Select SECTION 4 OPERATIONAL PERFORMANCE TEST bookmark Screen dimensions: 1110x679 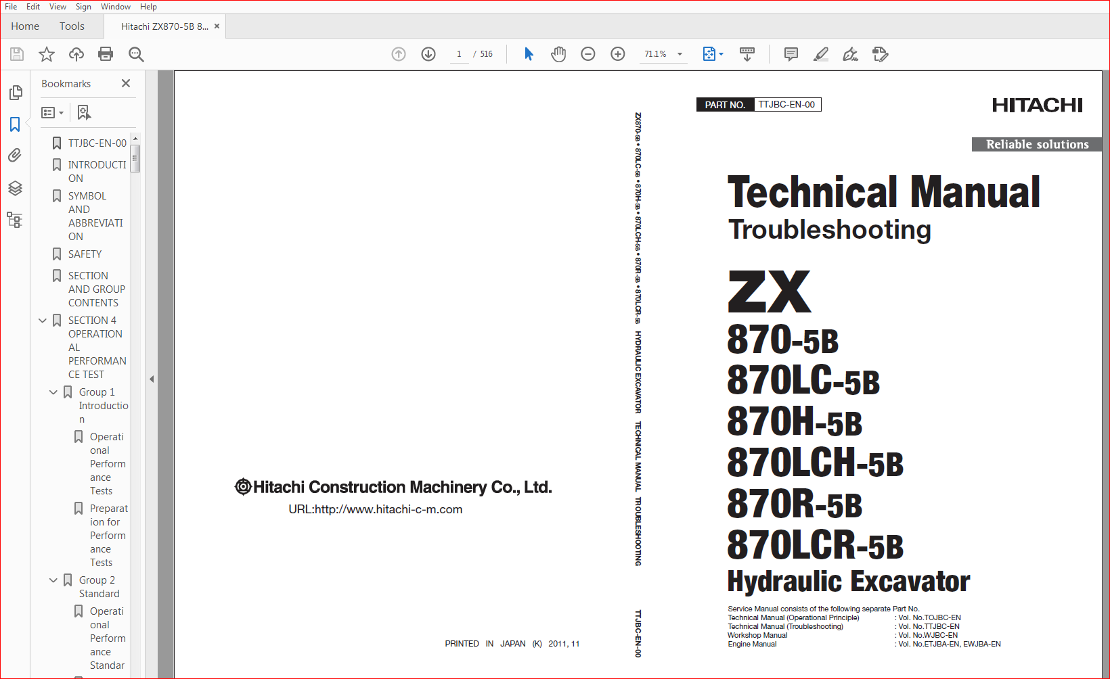[97, 348]
